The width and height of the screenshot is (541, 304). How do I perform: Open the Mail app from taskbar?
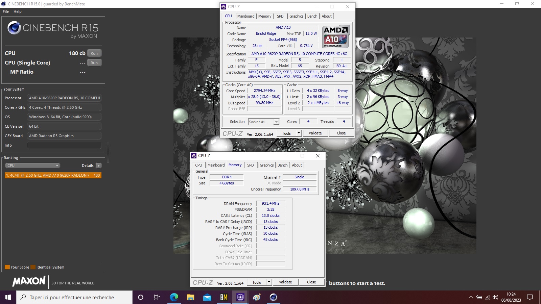tap(207, 297)
